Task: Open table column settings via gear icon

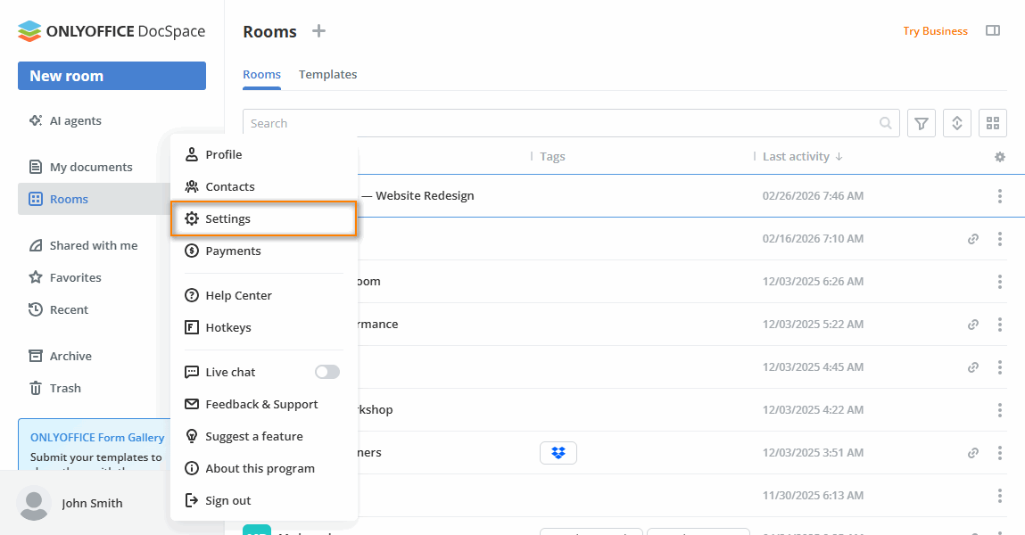Action: point(999,156)
